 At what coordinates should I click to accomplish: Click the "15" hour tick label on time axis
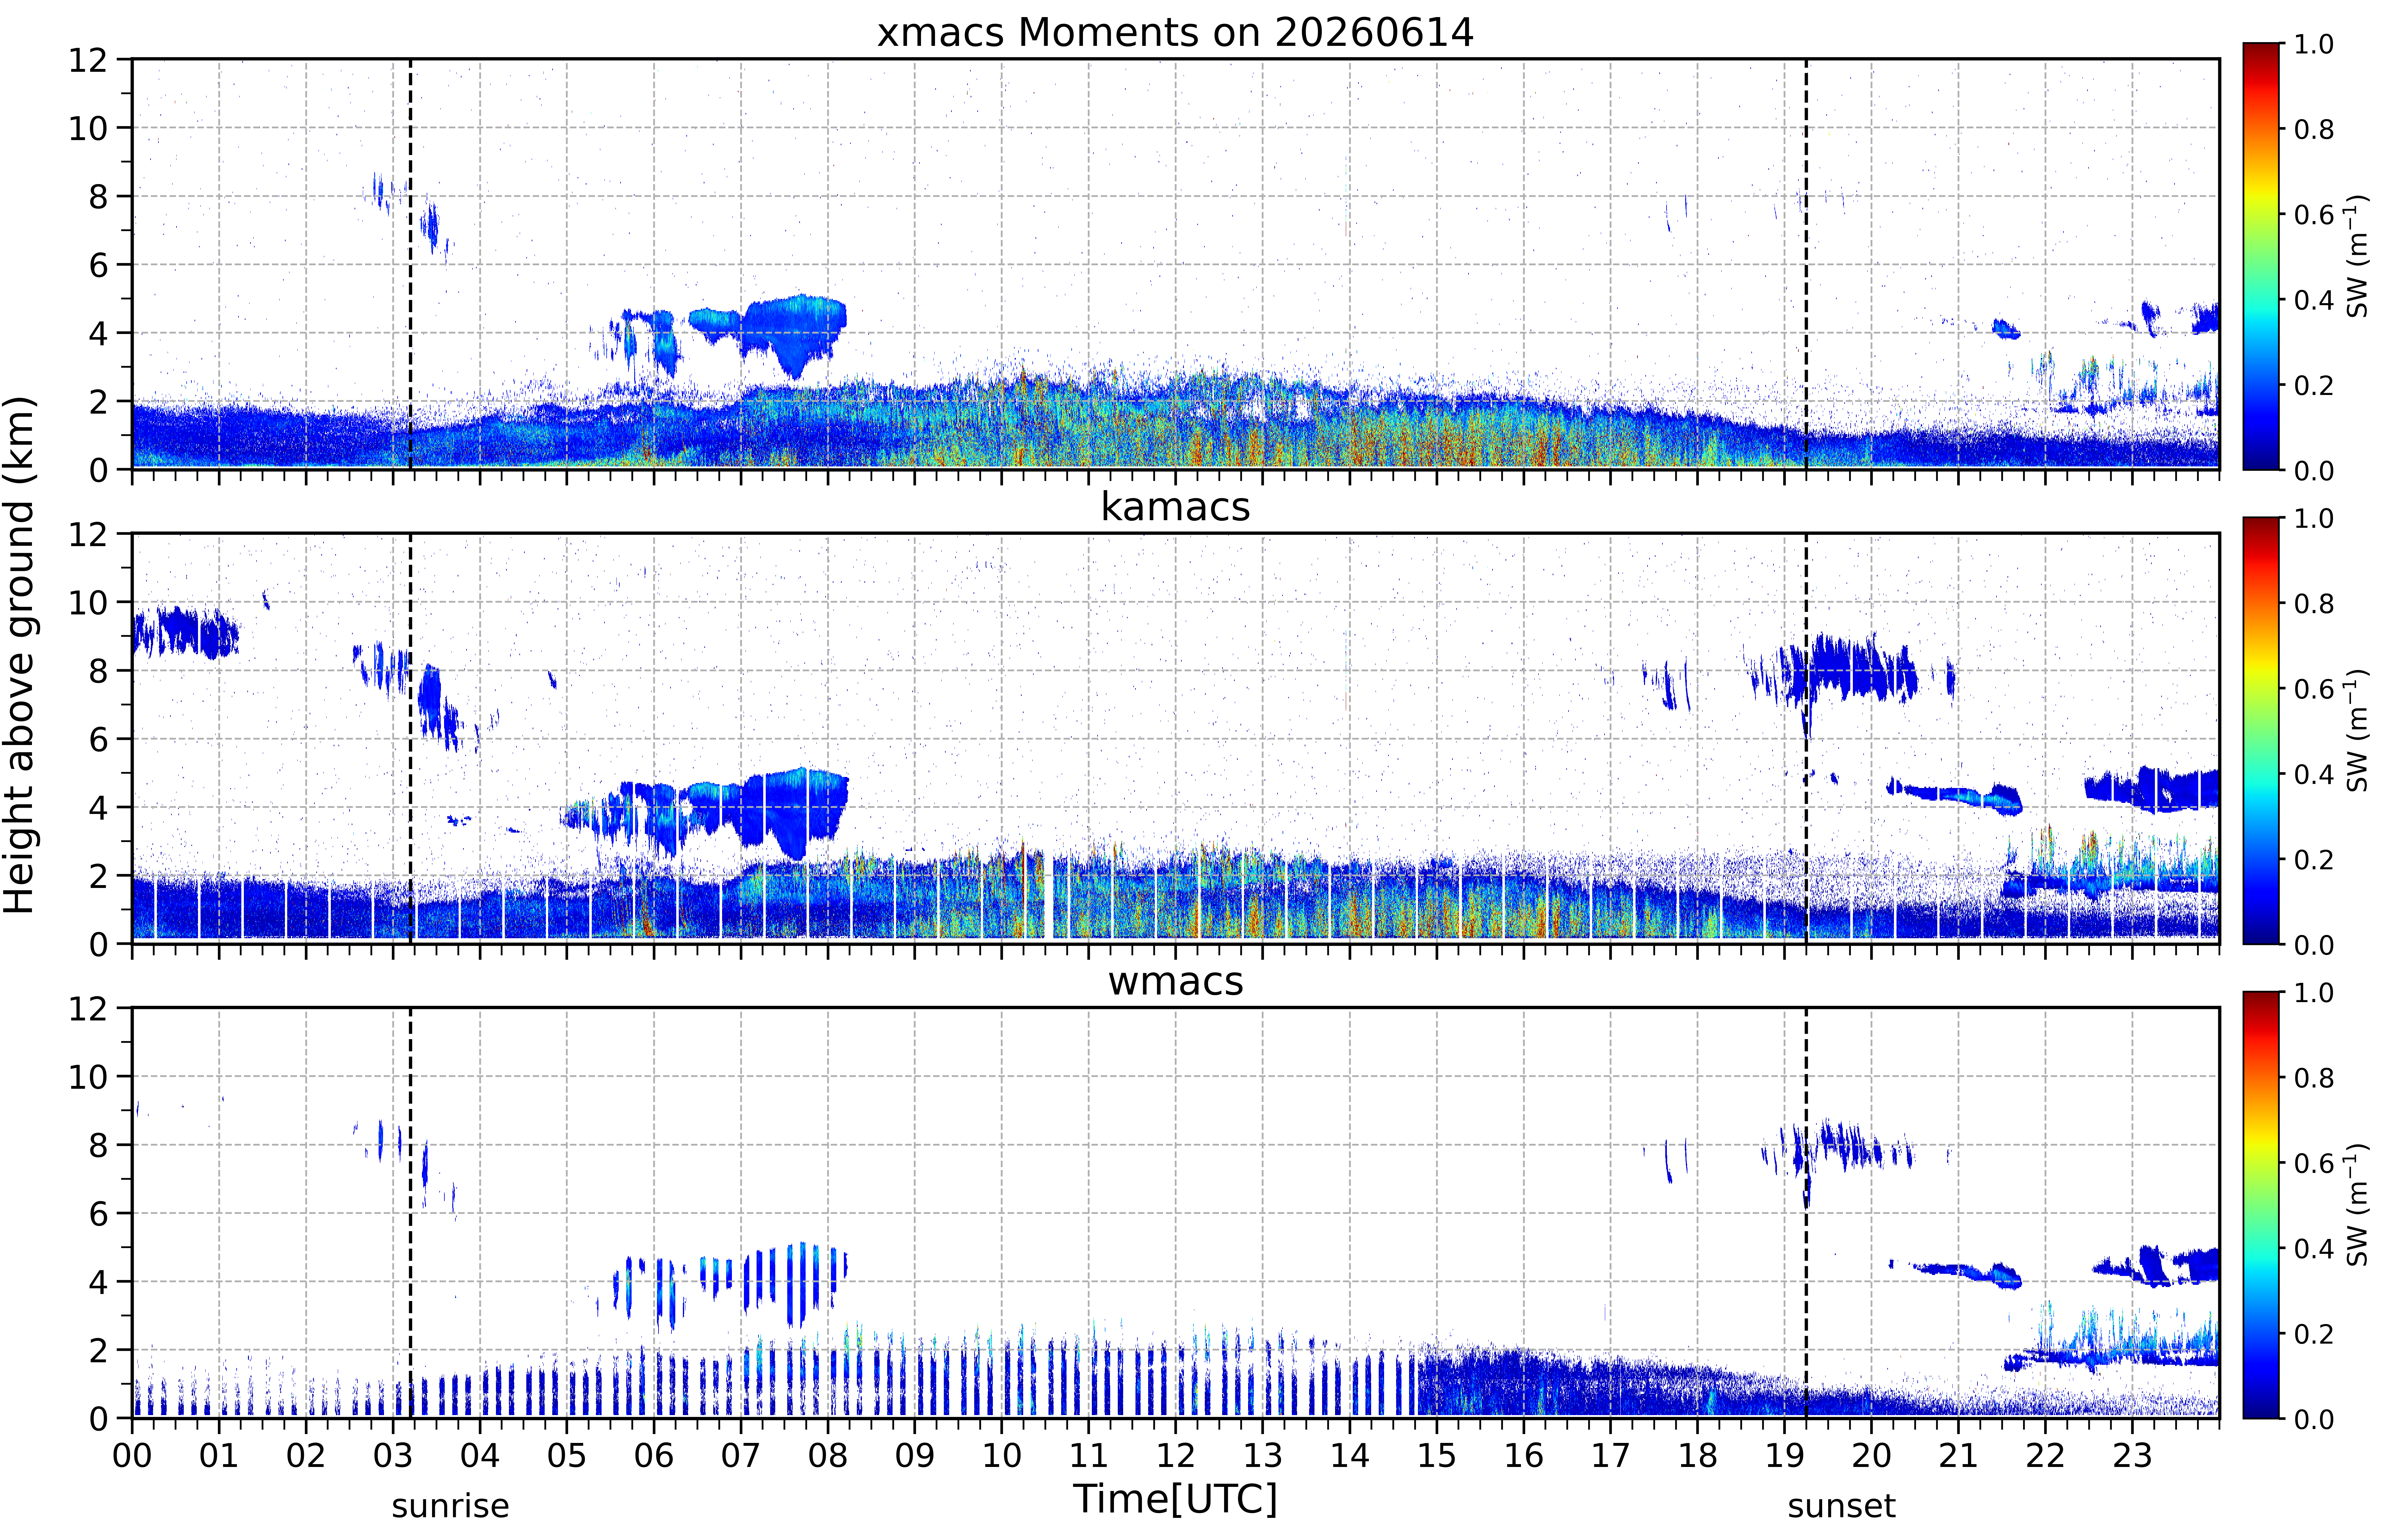(1437, 1456)
